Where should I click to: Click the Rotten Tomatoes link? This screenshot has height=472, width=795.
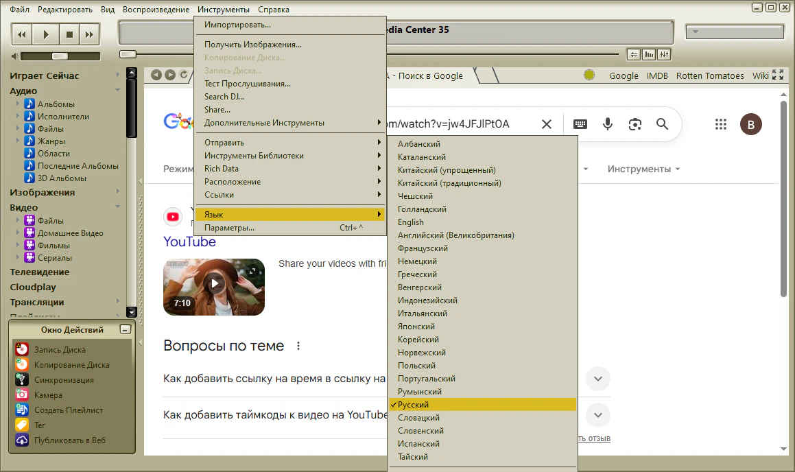click(x=710, y=75)
